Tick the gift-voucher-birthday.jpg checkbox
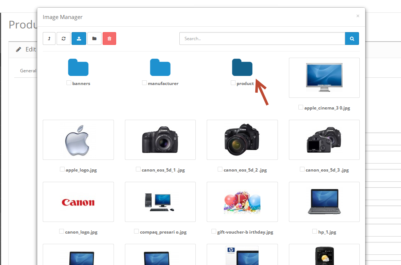 pos(214,231)
